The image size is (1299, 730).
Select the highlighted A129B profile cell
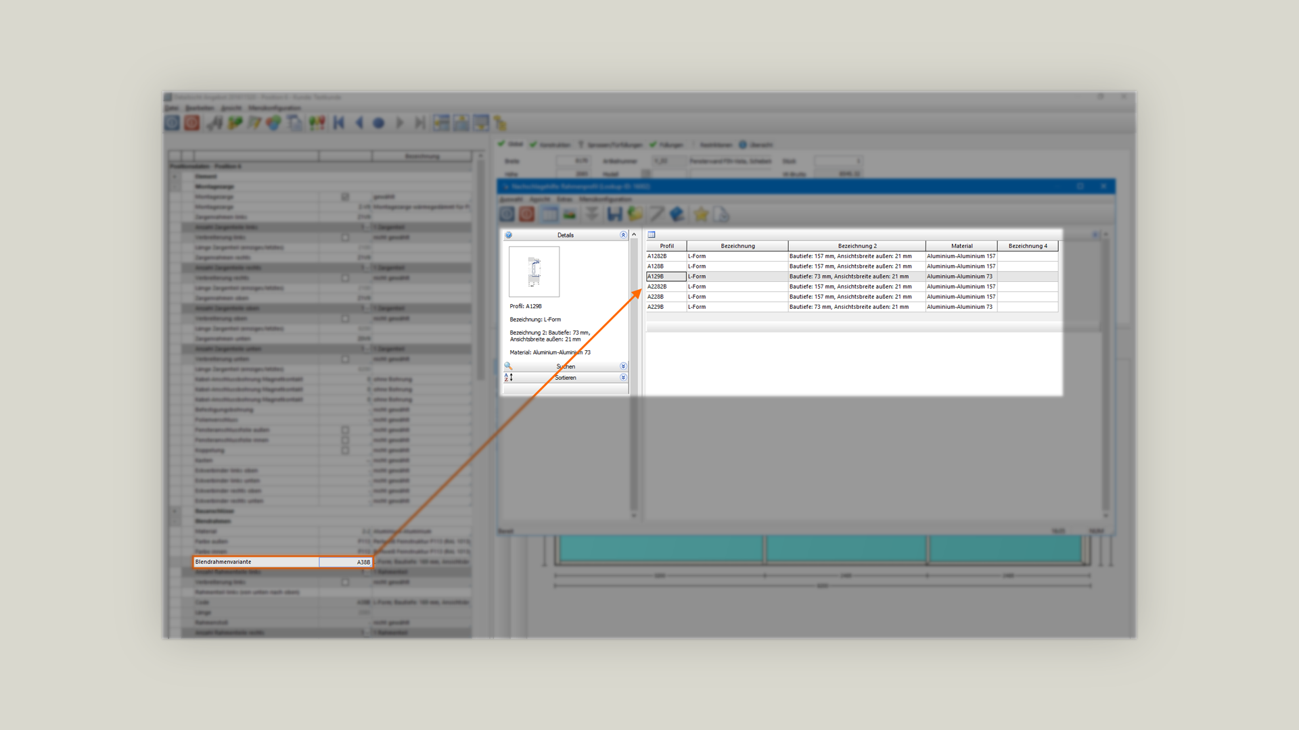pyautogui.click(x=666, y=276)
